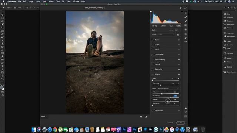237x133 pixels.
Task: Toggle Optics panel visibility eye
Action: tap(179, 64)
